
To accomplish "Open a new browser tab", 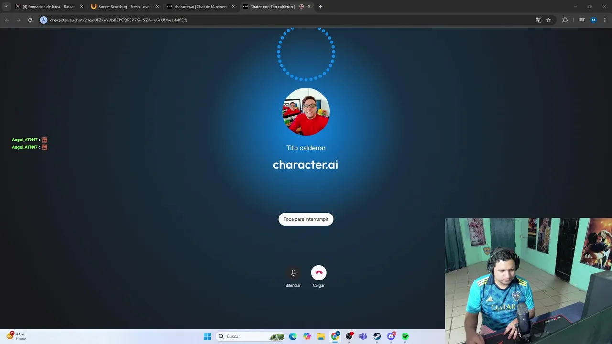I will pyautogui.click(x=320, y=7).
